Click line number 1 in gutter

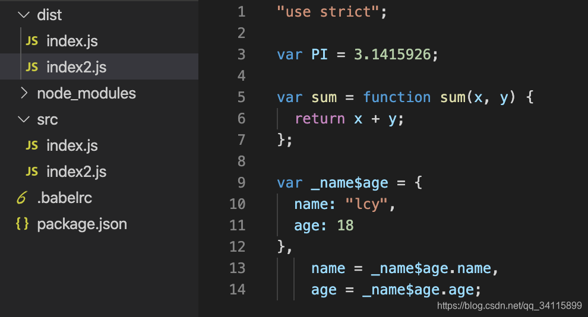pos(242,12)
